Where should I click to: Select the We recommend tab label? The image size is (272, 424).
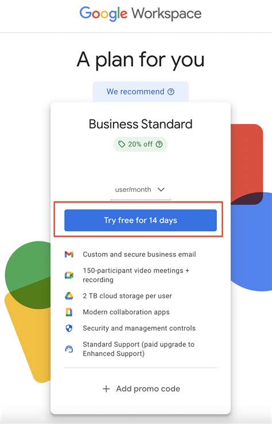(x=135, y=92)
